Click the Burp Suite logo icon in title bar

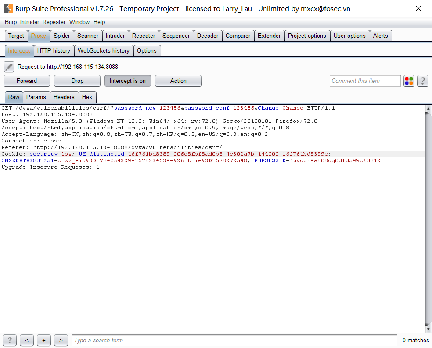(x=8, y=8)
